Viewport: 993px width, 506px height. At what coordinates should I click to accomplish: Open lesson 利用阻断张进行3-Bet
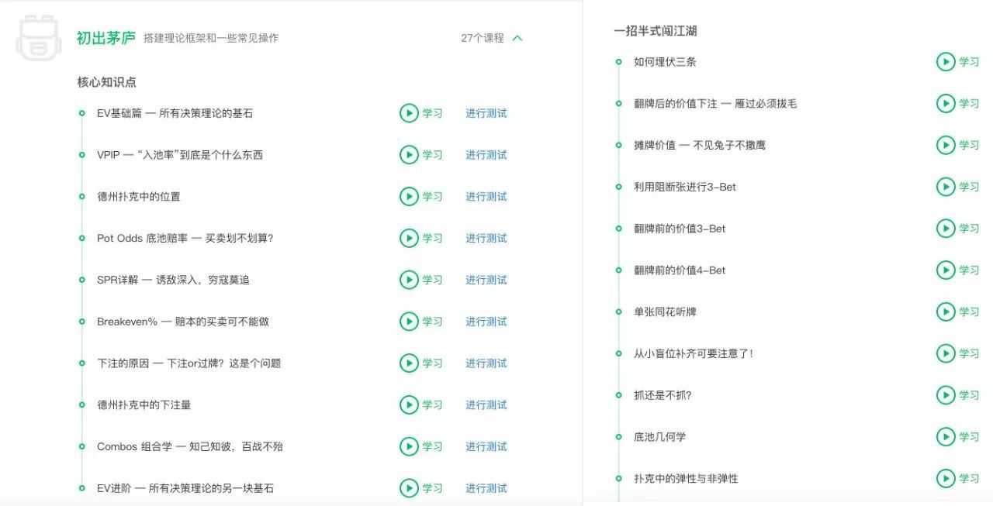click(685, 187)
